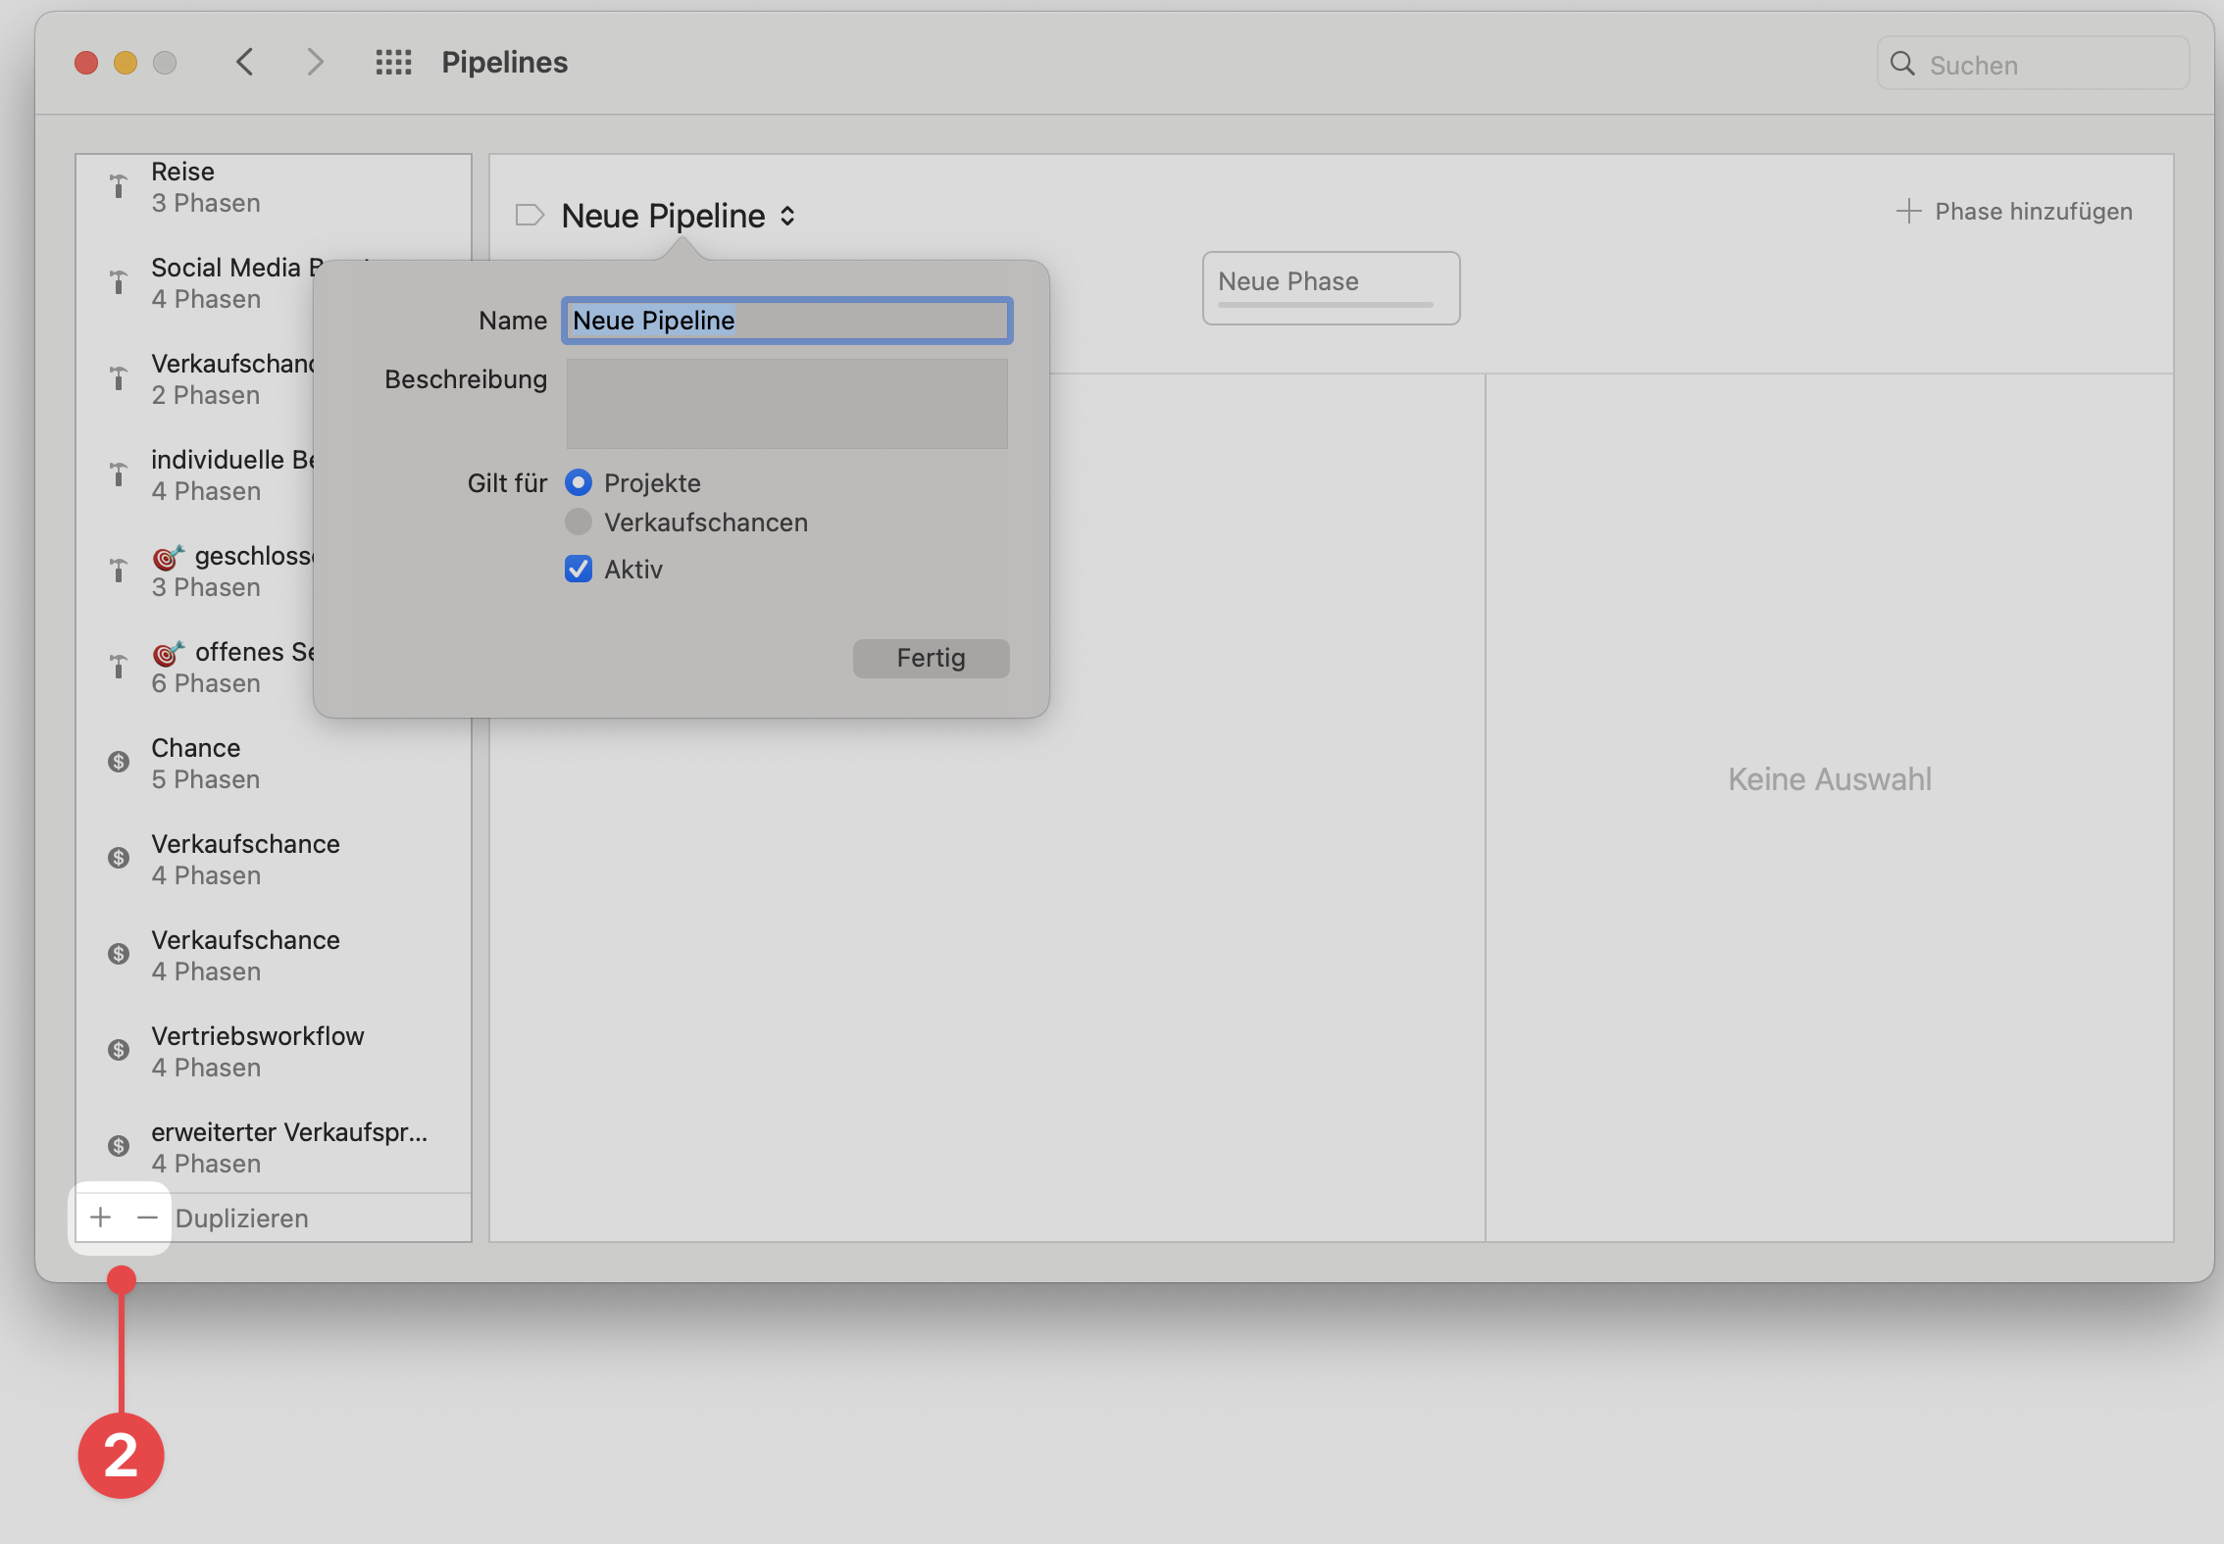2224x1544 pixels.
Task: Select the Verkaufschancen radio button
Action: 579,522
